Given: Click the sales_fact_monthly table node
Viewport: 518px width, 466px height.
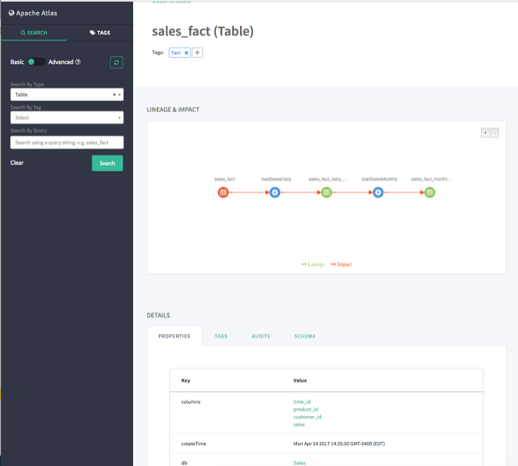Looking at the screenshot, I should click(430, 192).
